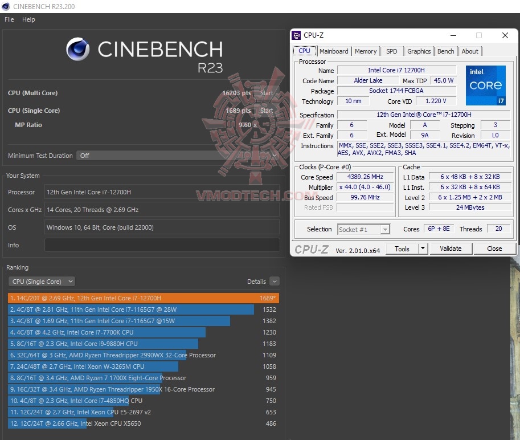Click the Cores x GHz system field
Screen dimensions: 520x440
[x=162, y=210]
